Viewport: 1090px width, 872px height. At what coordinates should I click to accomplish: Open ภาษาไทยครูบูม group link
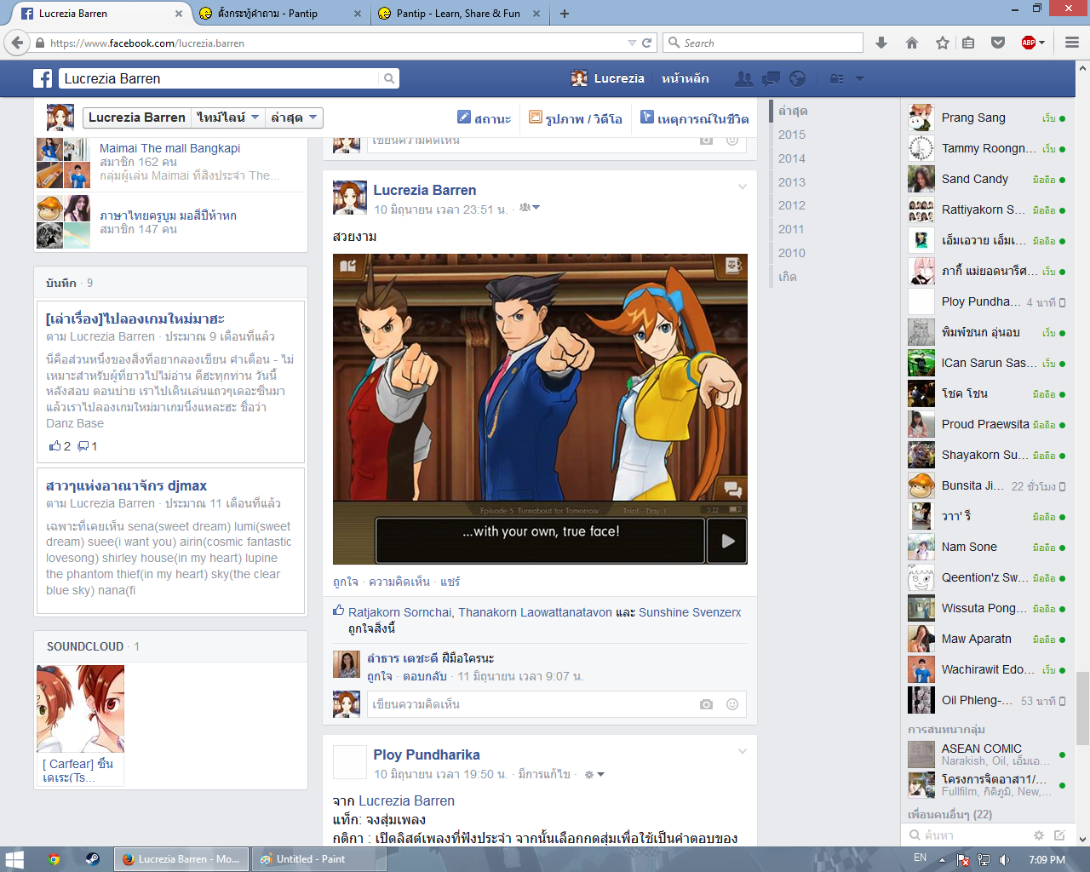pyautogui.click(x=168, y=215)
